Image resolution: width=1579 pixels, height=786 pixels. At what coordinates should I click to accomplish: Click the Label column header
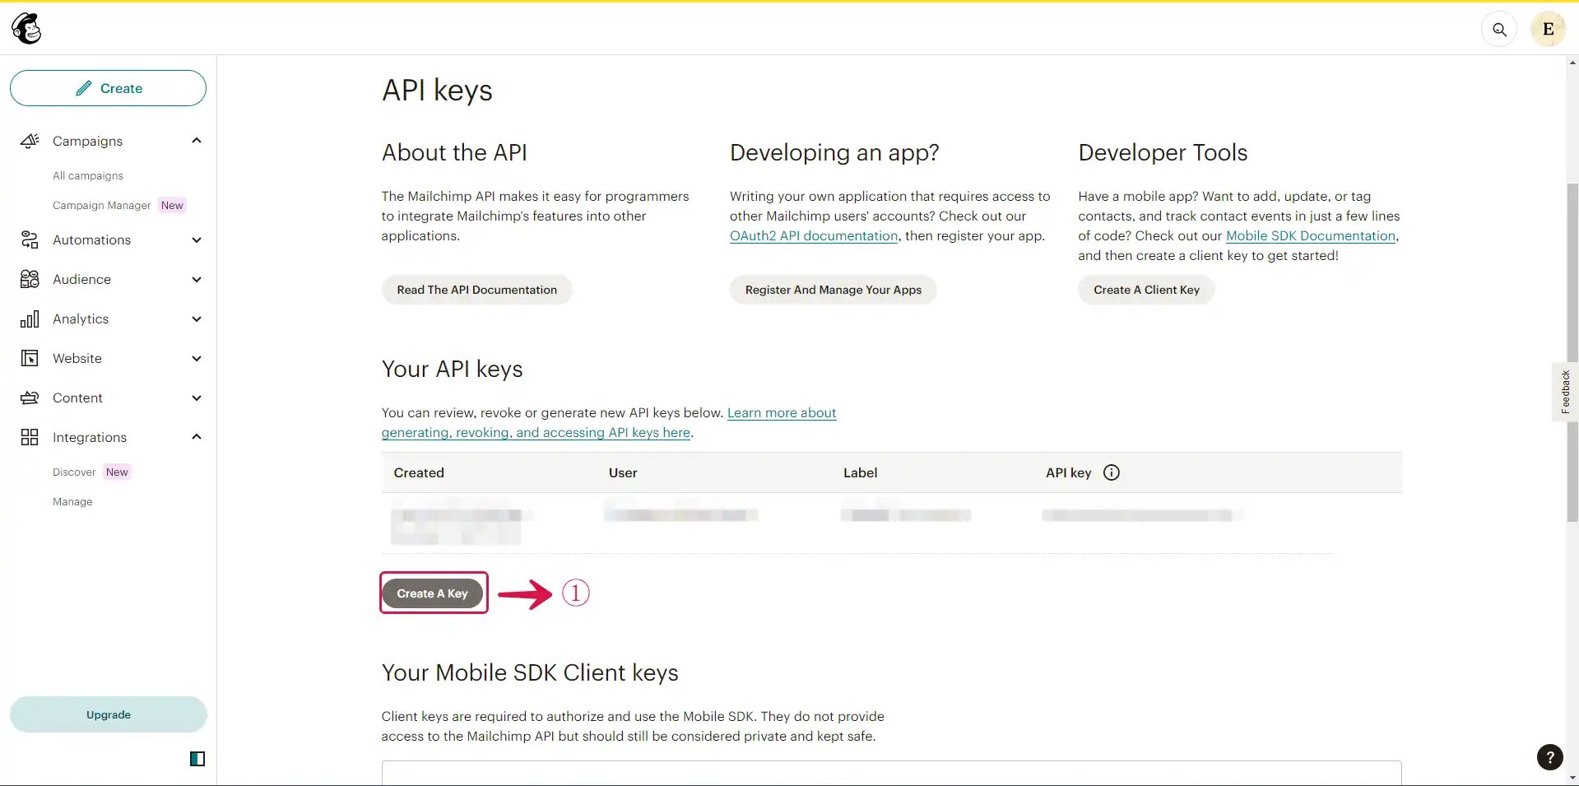click(x=860, y=472)
